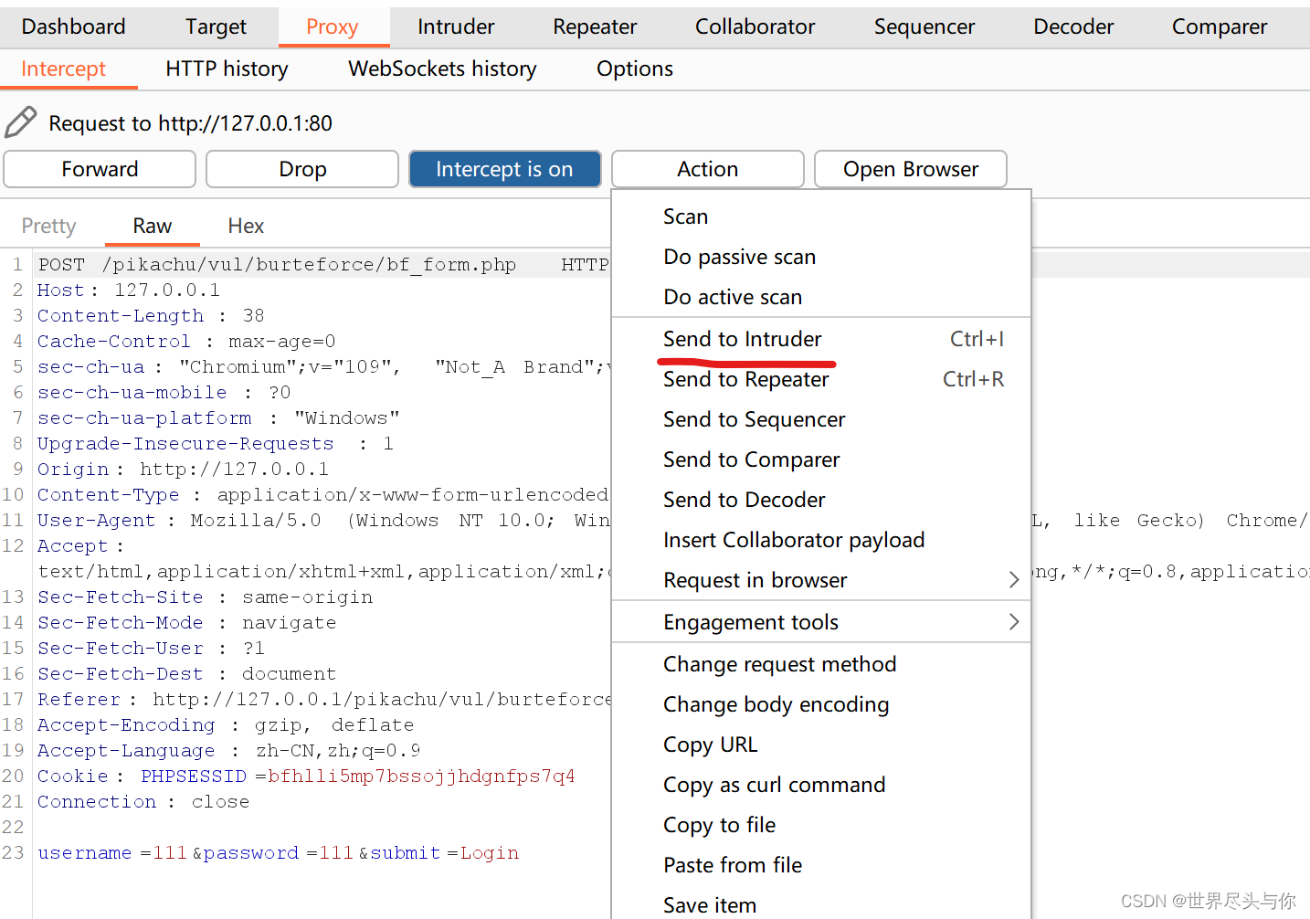1310x919 pixels.
Task: Select Do active scan
Action: (821, 297)
